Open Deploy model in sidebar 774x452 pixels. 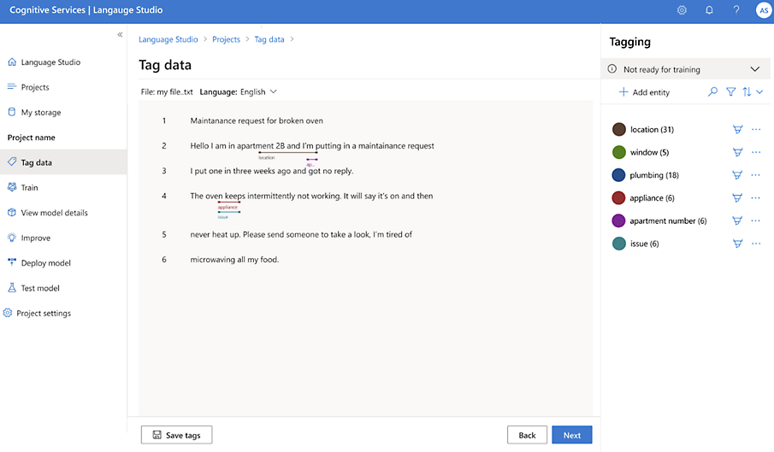pyautogui.click(x=45, y=263)
